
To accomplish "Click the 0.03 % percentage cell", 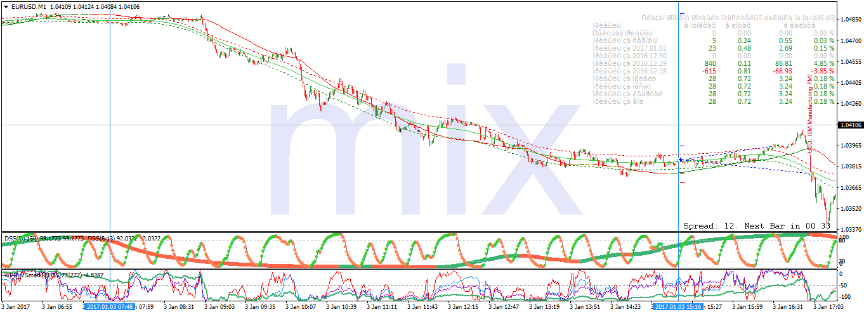I will [x=824, y=41].
